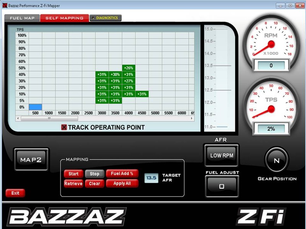This screenshot has height=229, width=306.
Task: Select the +31% cell at 5% TPS, 3000 RPM
Action: 102,100
